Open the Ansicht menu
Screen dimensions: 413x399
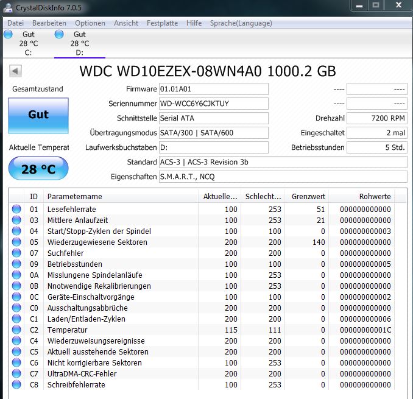[126, 23]
